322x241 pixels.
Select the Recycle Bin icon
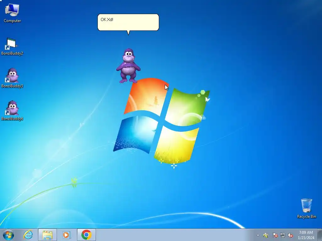point(306,208)
